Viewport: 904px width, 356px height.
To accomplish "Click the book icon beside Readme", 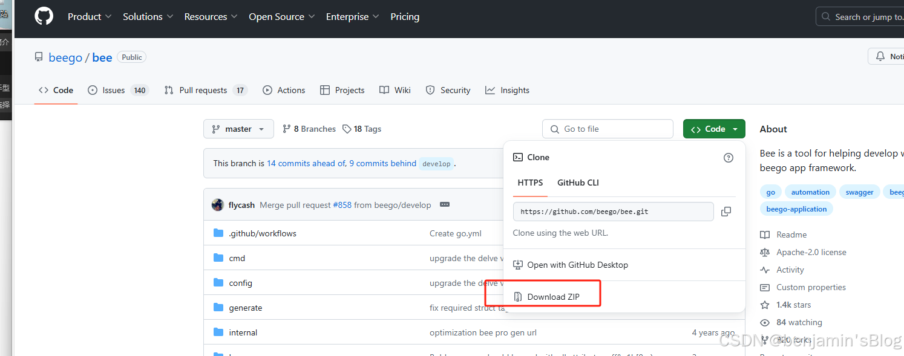I will 765,235.
